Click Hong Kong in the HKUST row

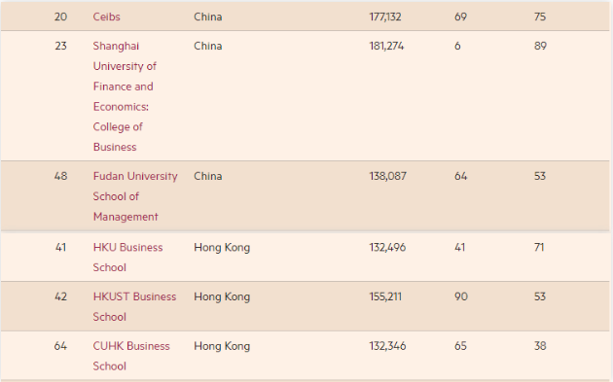click(x=222, y=296)
